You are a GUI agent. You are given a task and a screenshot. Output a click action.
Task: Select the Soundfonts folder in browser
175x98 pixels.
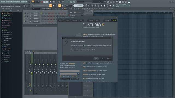pos(7,57)
